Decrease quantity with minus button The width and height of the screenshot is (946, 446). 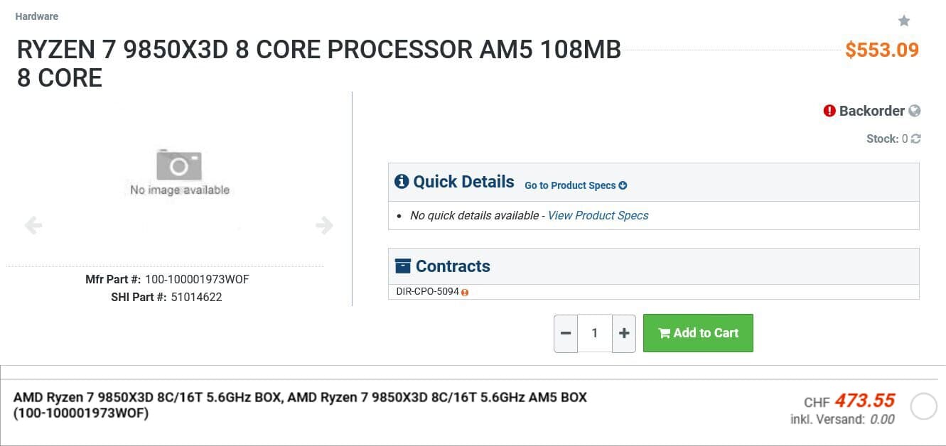[566, 333]
